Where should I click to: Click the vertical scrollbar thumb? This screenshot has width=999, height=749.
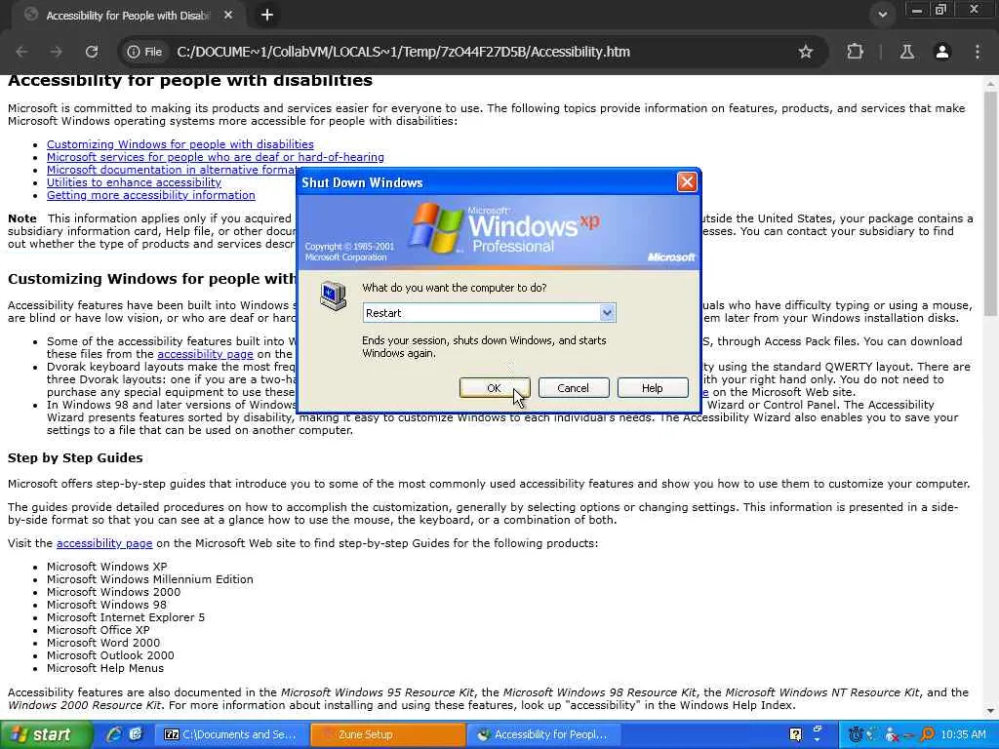[991, 203]
